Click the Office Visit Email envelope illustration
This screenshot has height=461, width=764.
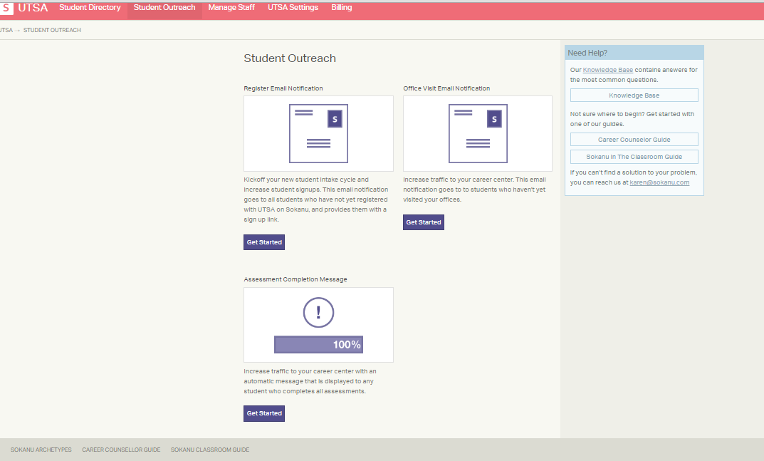tap(478, 133)
